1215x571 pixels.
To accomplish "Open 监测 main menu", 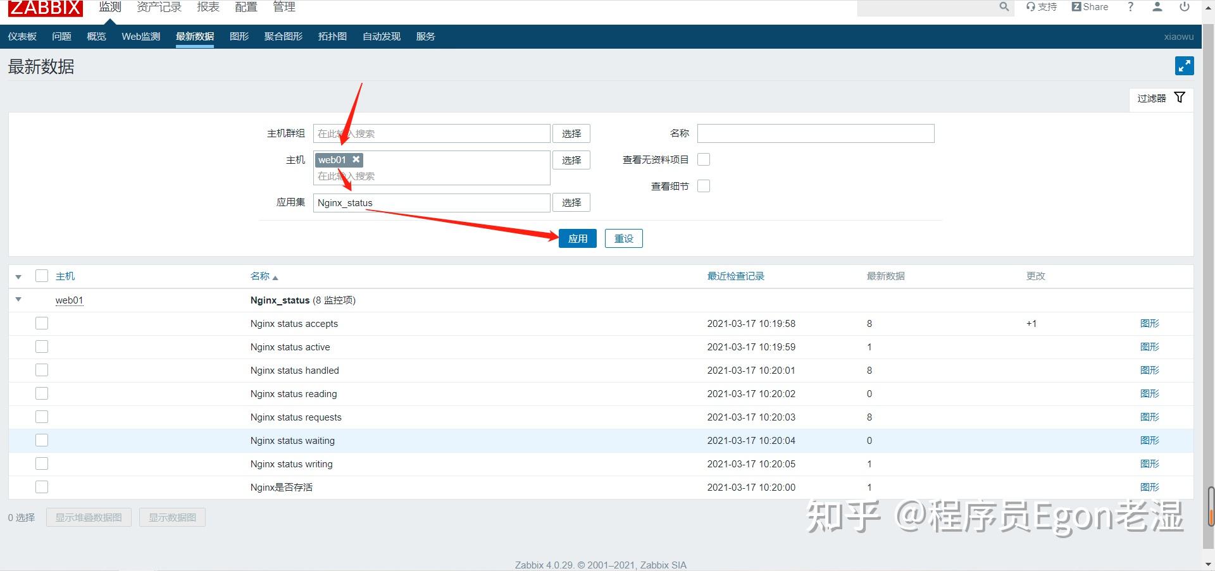I will pos(110,7).
